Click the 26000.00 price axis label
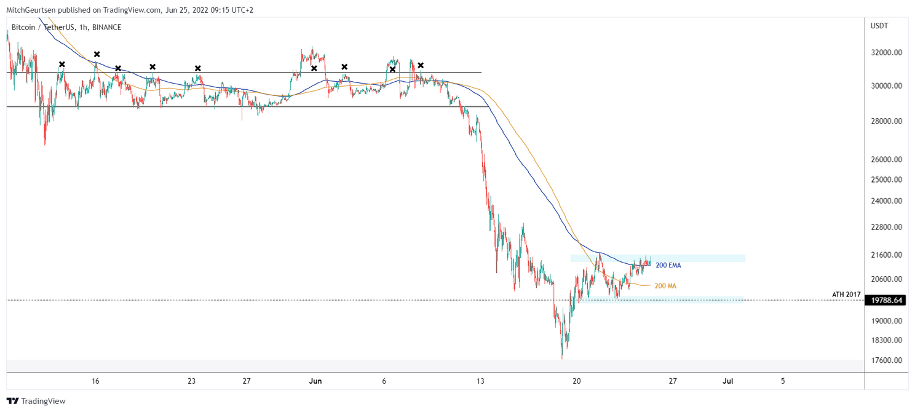This screenshot has height=412, width=915. pos(886,160)
